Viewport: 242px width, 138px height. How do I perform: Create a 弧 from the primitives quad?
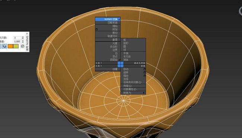click(x=133, y=40)
